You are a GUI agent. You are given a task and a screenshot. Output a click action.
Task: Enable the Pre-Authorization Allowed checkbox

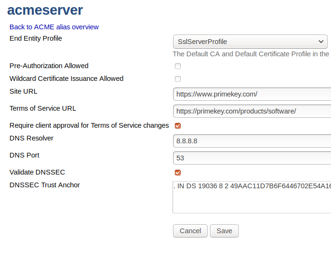[x=178, y=66]
